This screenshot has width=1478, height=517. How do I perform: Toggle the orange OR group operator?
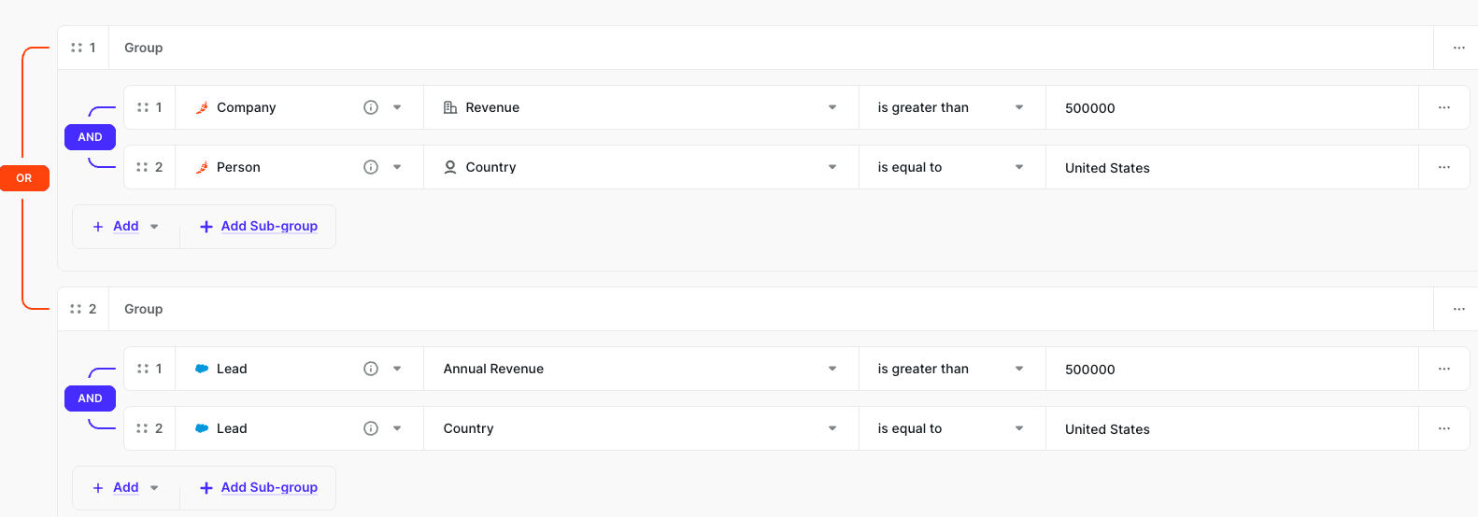tap(24, 178)
